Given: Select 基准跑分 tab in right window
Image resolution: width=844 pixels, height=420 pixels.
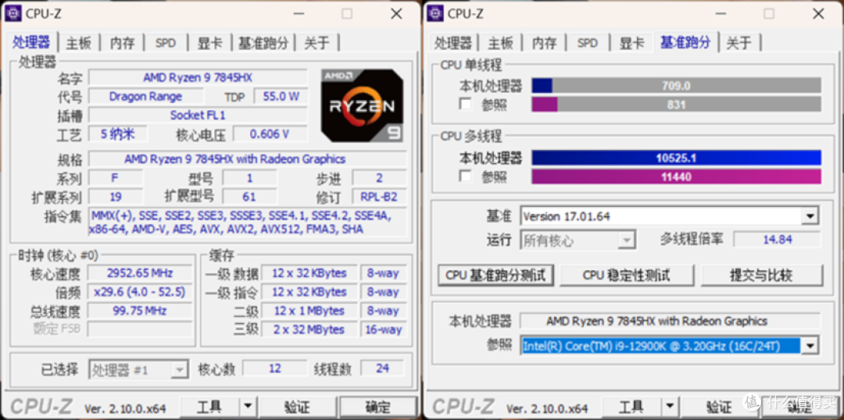Looking at the screenshot, I should (685, 42).
